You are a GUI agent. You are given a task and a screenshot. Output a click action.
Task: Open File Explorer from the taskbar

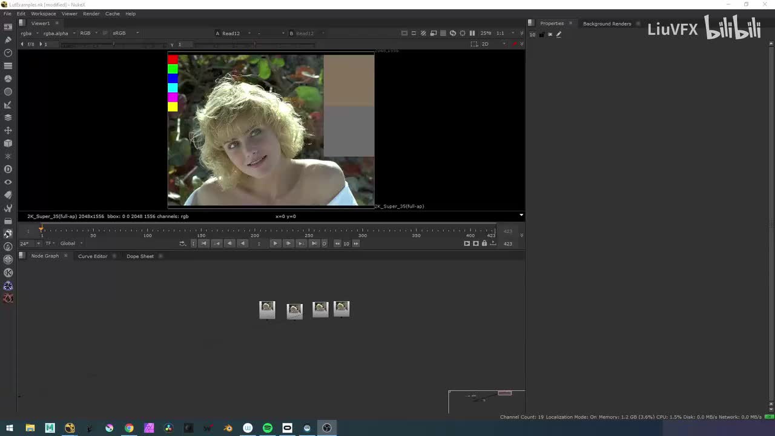30,428
